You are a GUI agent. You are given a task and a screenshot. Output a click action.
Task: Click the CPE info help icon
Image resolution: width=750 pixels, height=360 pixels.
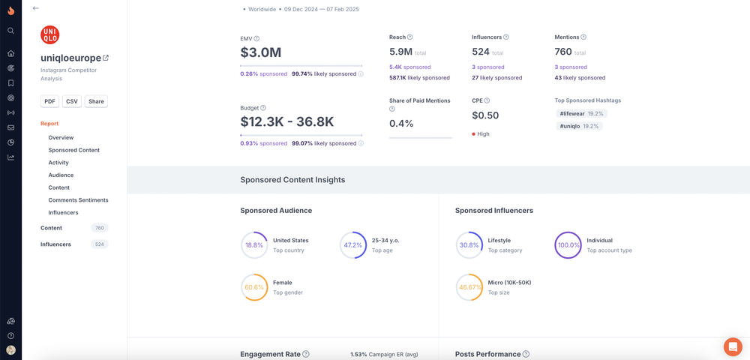click(487, 100)
